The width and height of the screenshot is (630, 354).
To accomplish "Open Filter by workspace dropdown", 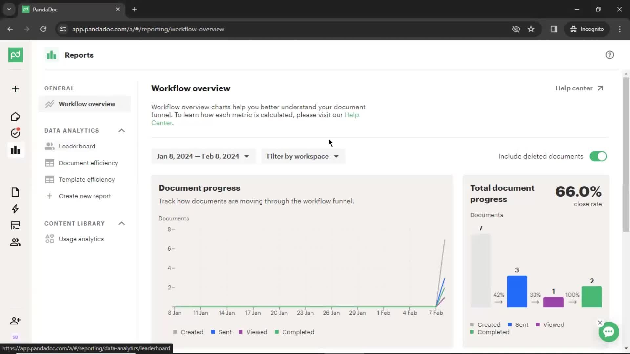I will (302, 156).
